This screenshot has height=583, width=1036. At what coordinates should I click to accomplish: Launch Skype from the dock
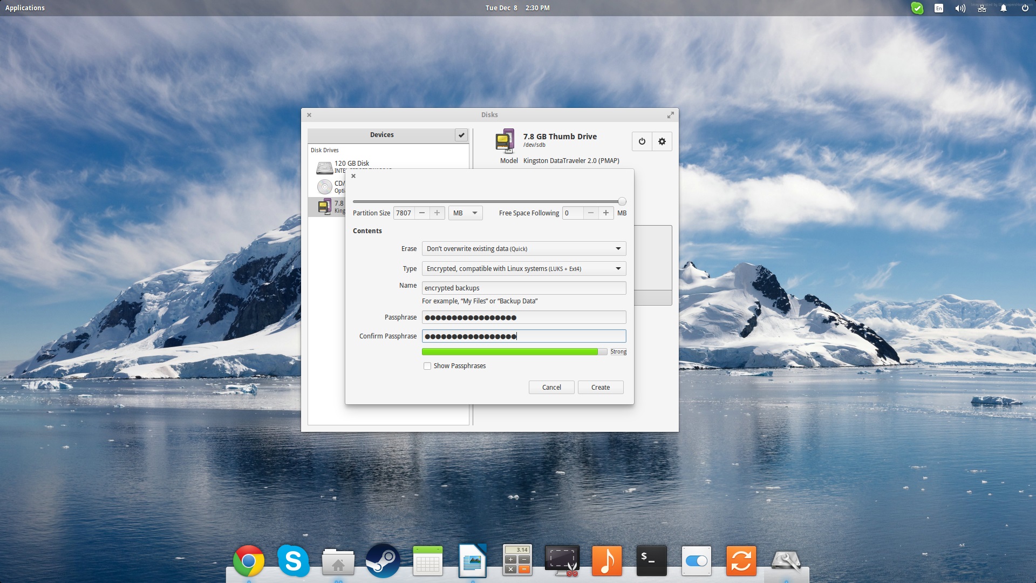pyautogui.click(x=294, y=561)
